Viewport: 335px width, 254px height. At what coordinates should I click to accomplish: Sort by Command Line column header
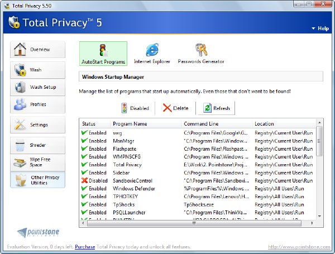pyautogui.click(x=217, y=124)
